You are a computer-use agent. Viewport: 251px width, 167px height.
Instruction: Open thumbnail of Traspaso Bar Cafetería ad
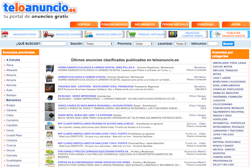[x=50, y=88]
